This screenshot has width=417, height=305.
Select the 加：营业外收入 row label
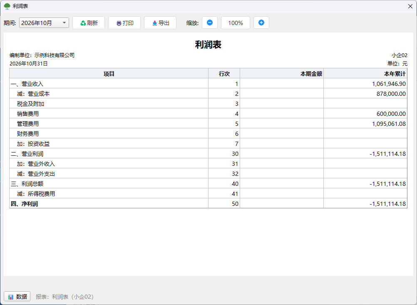[36, 164]
